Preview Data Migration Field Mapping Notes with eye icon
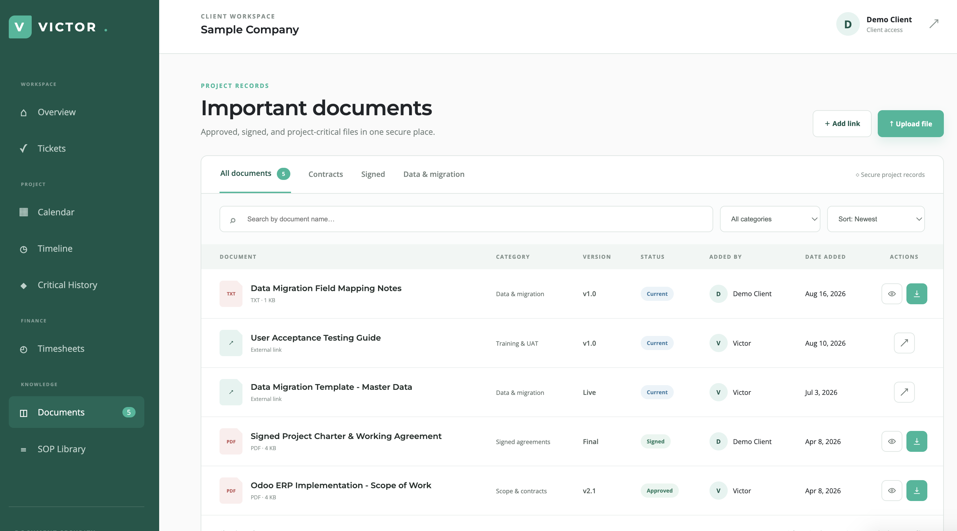 pyautogui.click(x=892, y=293)
